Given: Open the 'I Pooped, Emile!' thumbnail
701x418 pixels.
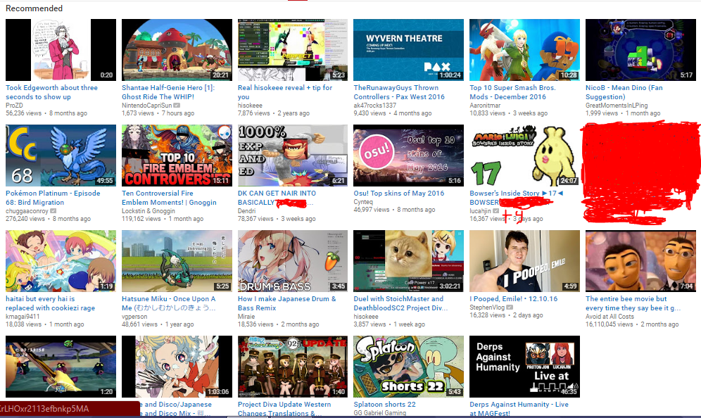Looking at the screenshot, I should point(525,261).
